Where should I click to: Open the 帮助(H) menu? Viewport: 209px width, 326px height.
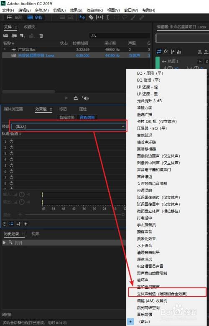[149, 10]
